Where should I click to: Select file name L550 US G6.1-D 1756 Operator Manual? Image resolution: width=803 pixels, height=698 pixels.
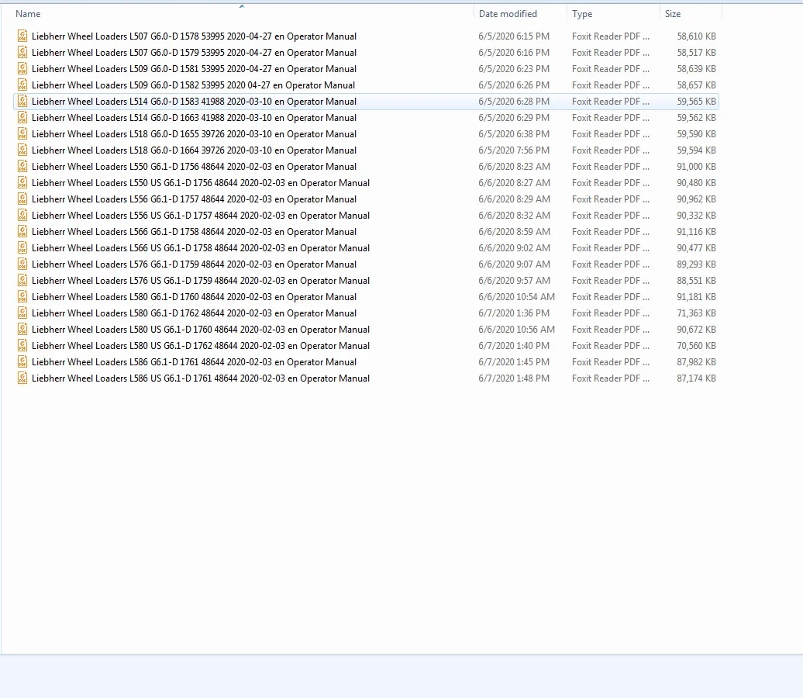pyautogui.click(x=201, y=183)
